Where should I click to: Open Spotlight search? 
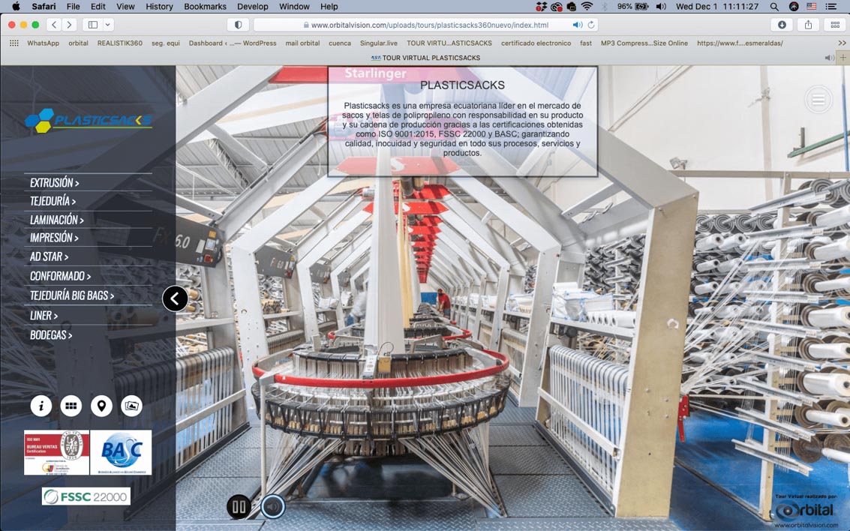(774, 7)
